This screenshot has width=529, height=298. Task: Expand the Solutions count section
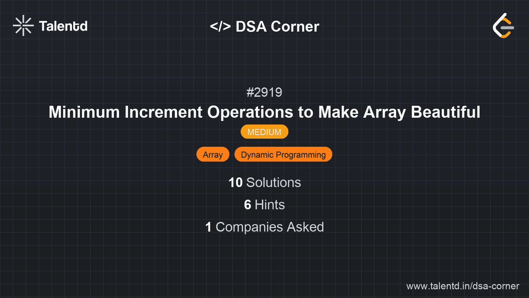coord(264,182)
